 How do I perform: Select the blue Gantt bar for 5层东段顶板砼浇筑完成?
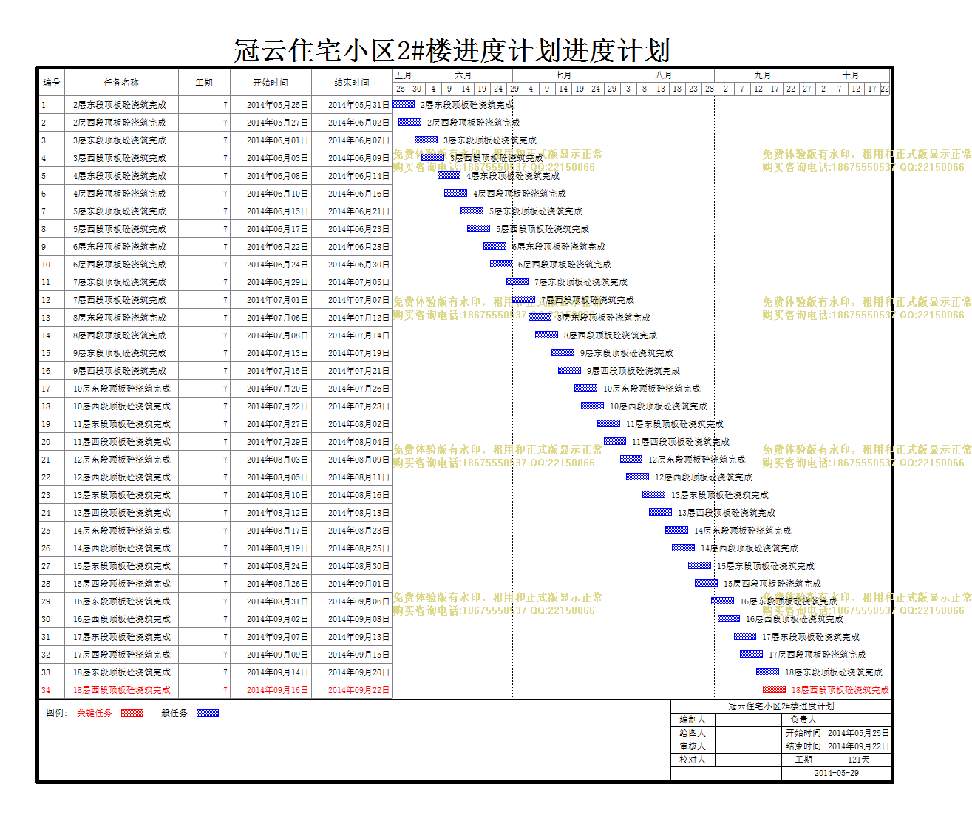[x=472, y=211]
